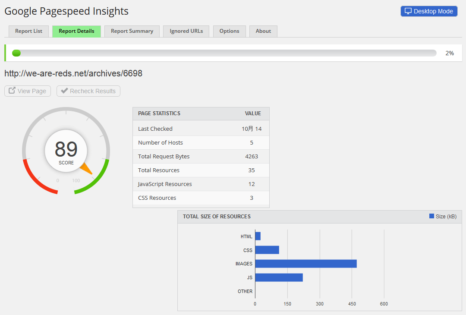Click the 89 score readout in the gauge

point(66,149)
